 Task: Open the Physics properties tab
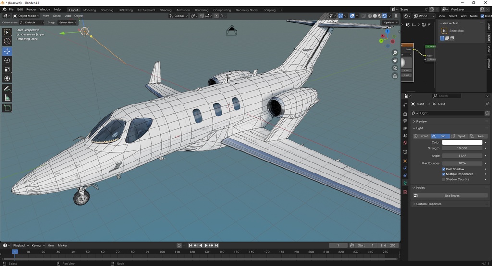tap(405, 168)
